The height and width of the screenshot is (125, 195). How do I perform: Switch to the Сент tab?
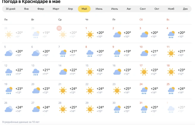(143, 9)
